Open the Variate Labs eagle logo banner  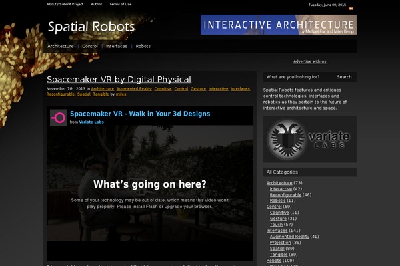click(310, 139)
